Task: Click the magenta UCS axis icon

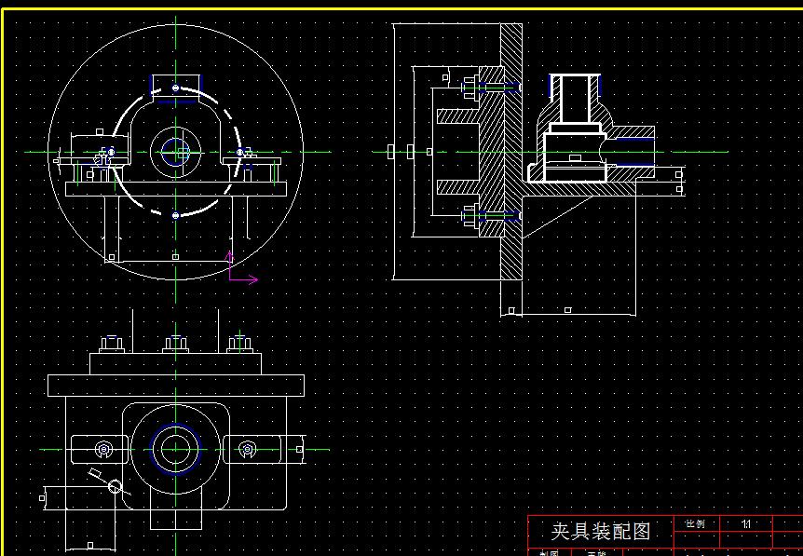Action: click(241, 267)
